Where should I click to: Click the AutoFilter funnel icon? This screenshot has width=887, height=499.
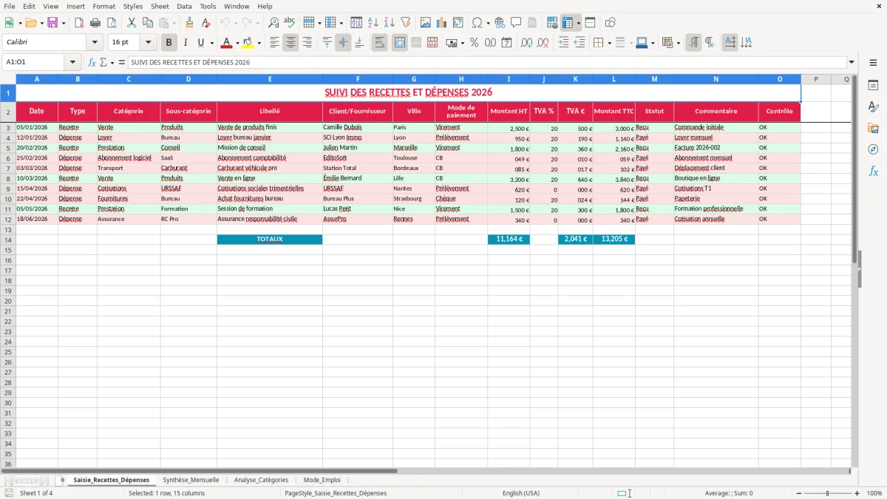[x=405, y=23]
